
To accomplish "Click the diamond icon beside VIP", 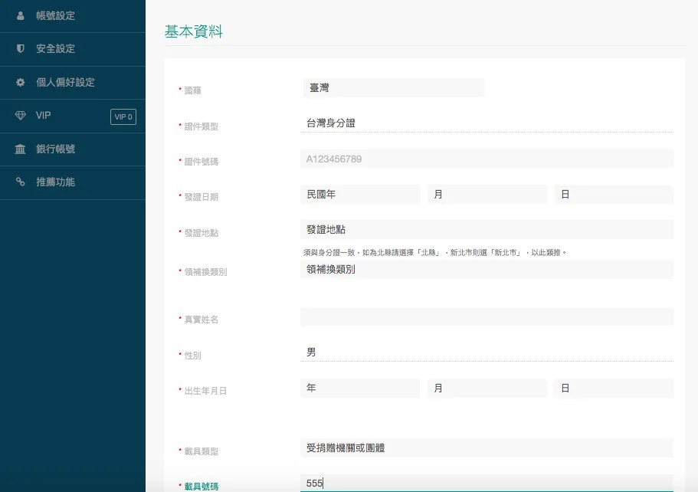I will point(21,115).
